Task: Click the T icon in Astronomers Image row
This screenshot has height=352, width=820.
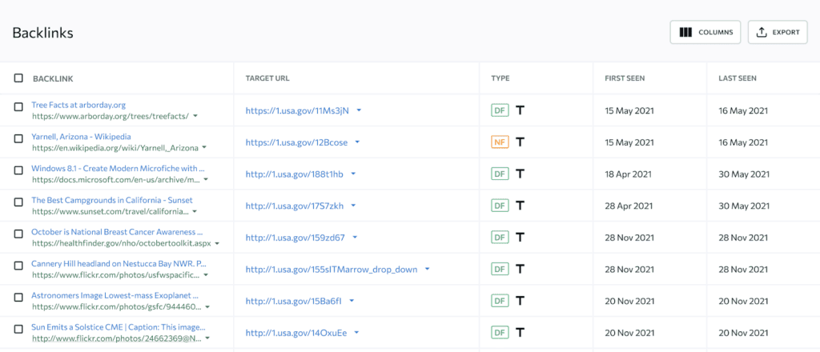Action: coord(521,301)
